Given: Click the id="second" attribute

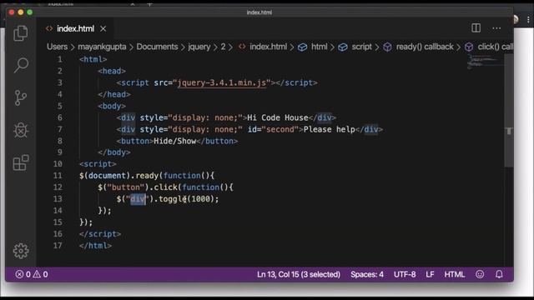Looking at the screenshot, I should coord(273,129).
